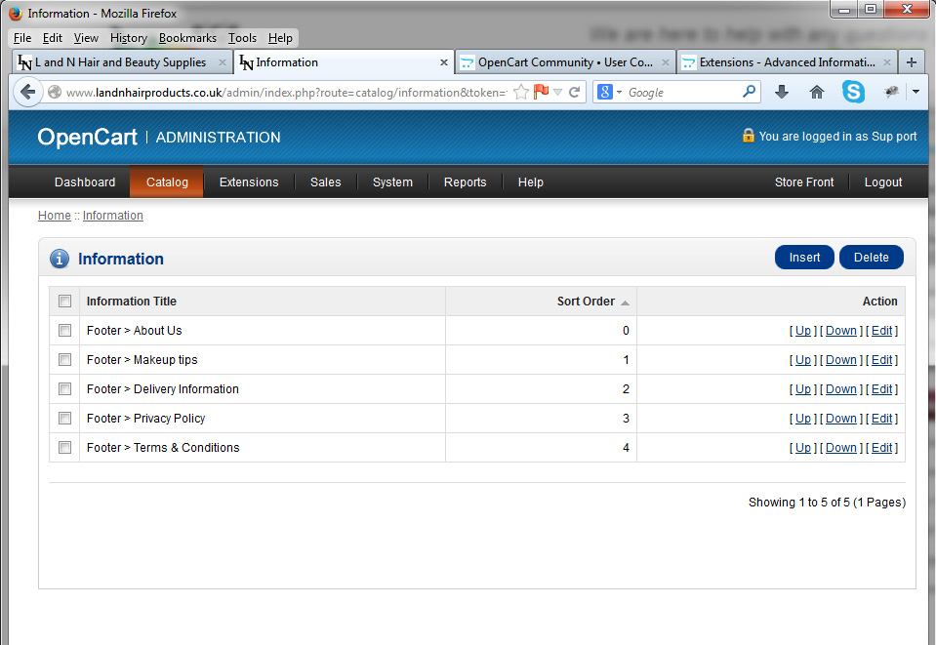This screenshot has height=645, width=936.
Task: Open the Bookmarks menu
Action: tap(187, 38)
